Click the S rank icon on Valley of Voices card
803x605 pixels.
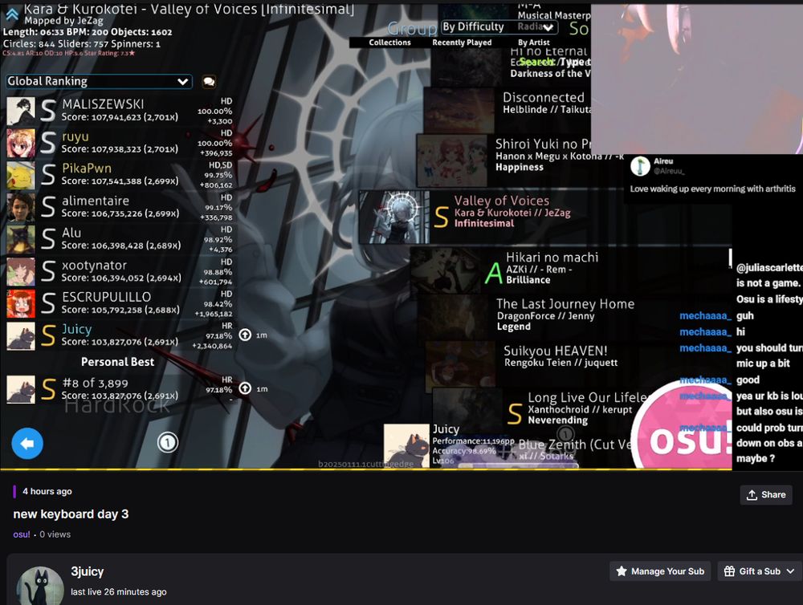click(x=441, y=217)
